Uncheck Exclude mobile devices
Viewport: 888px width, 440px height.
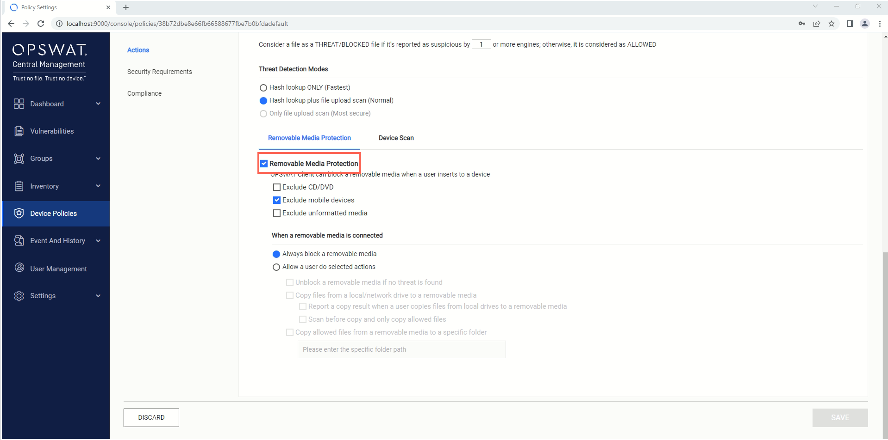277,200
